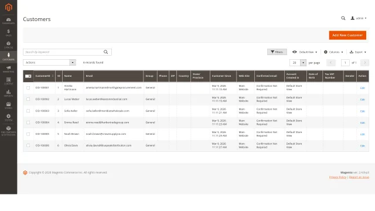This screenshot has width=375, height=211.
Task: Edit the Olivia Davis customer
Action: tap(363, 146)
